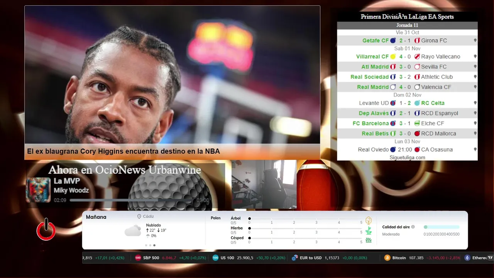The image size is (494, 278).
Task: Select the third weather carousel dot
Action: click(154, 245)
